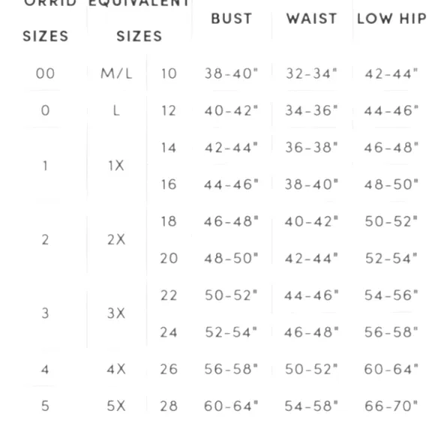Viewport: 435px width, 435px height.
Task: Select the 5X equivalent size cell
Action: click(x=116, y=406)
